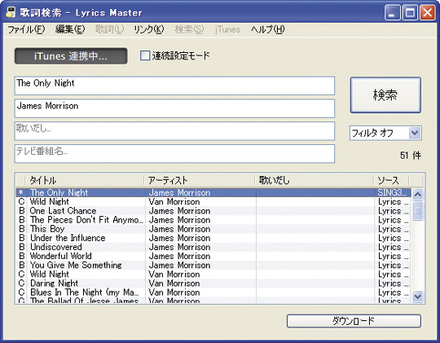The width and height of the screenshot is (440, 343).
Task: Click the results list scrollbar thumb
Action: click(418, 211)
